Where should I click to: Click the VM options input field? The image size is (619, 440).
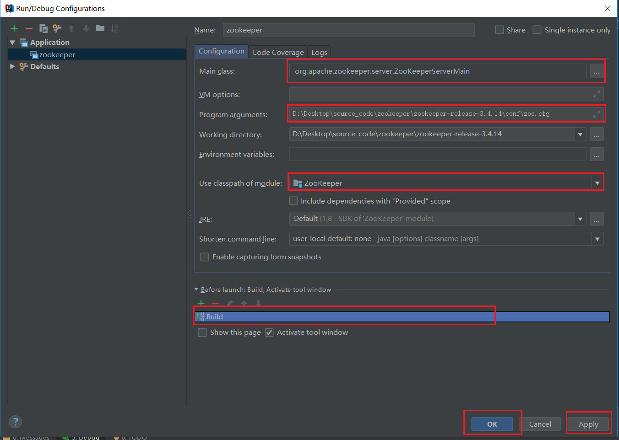coord(446,94)
